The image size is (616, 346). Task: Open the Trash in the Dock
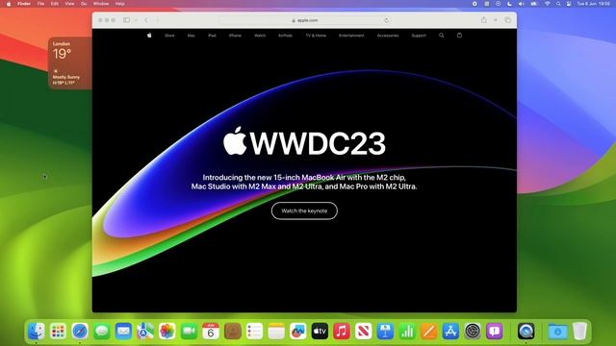pos(579,331)
